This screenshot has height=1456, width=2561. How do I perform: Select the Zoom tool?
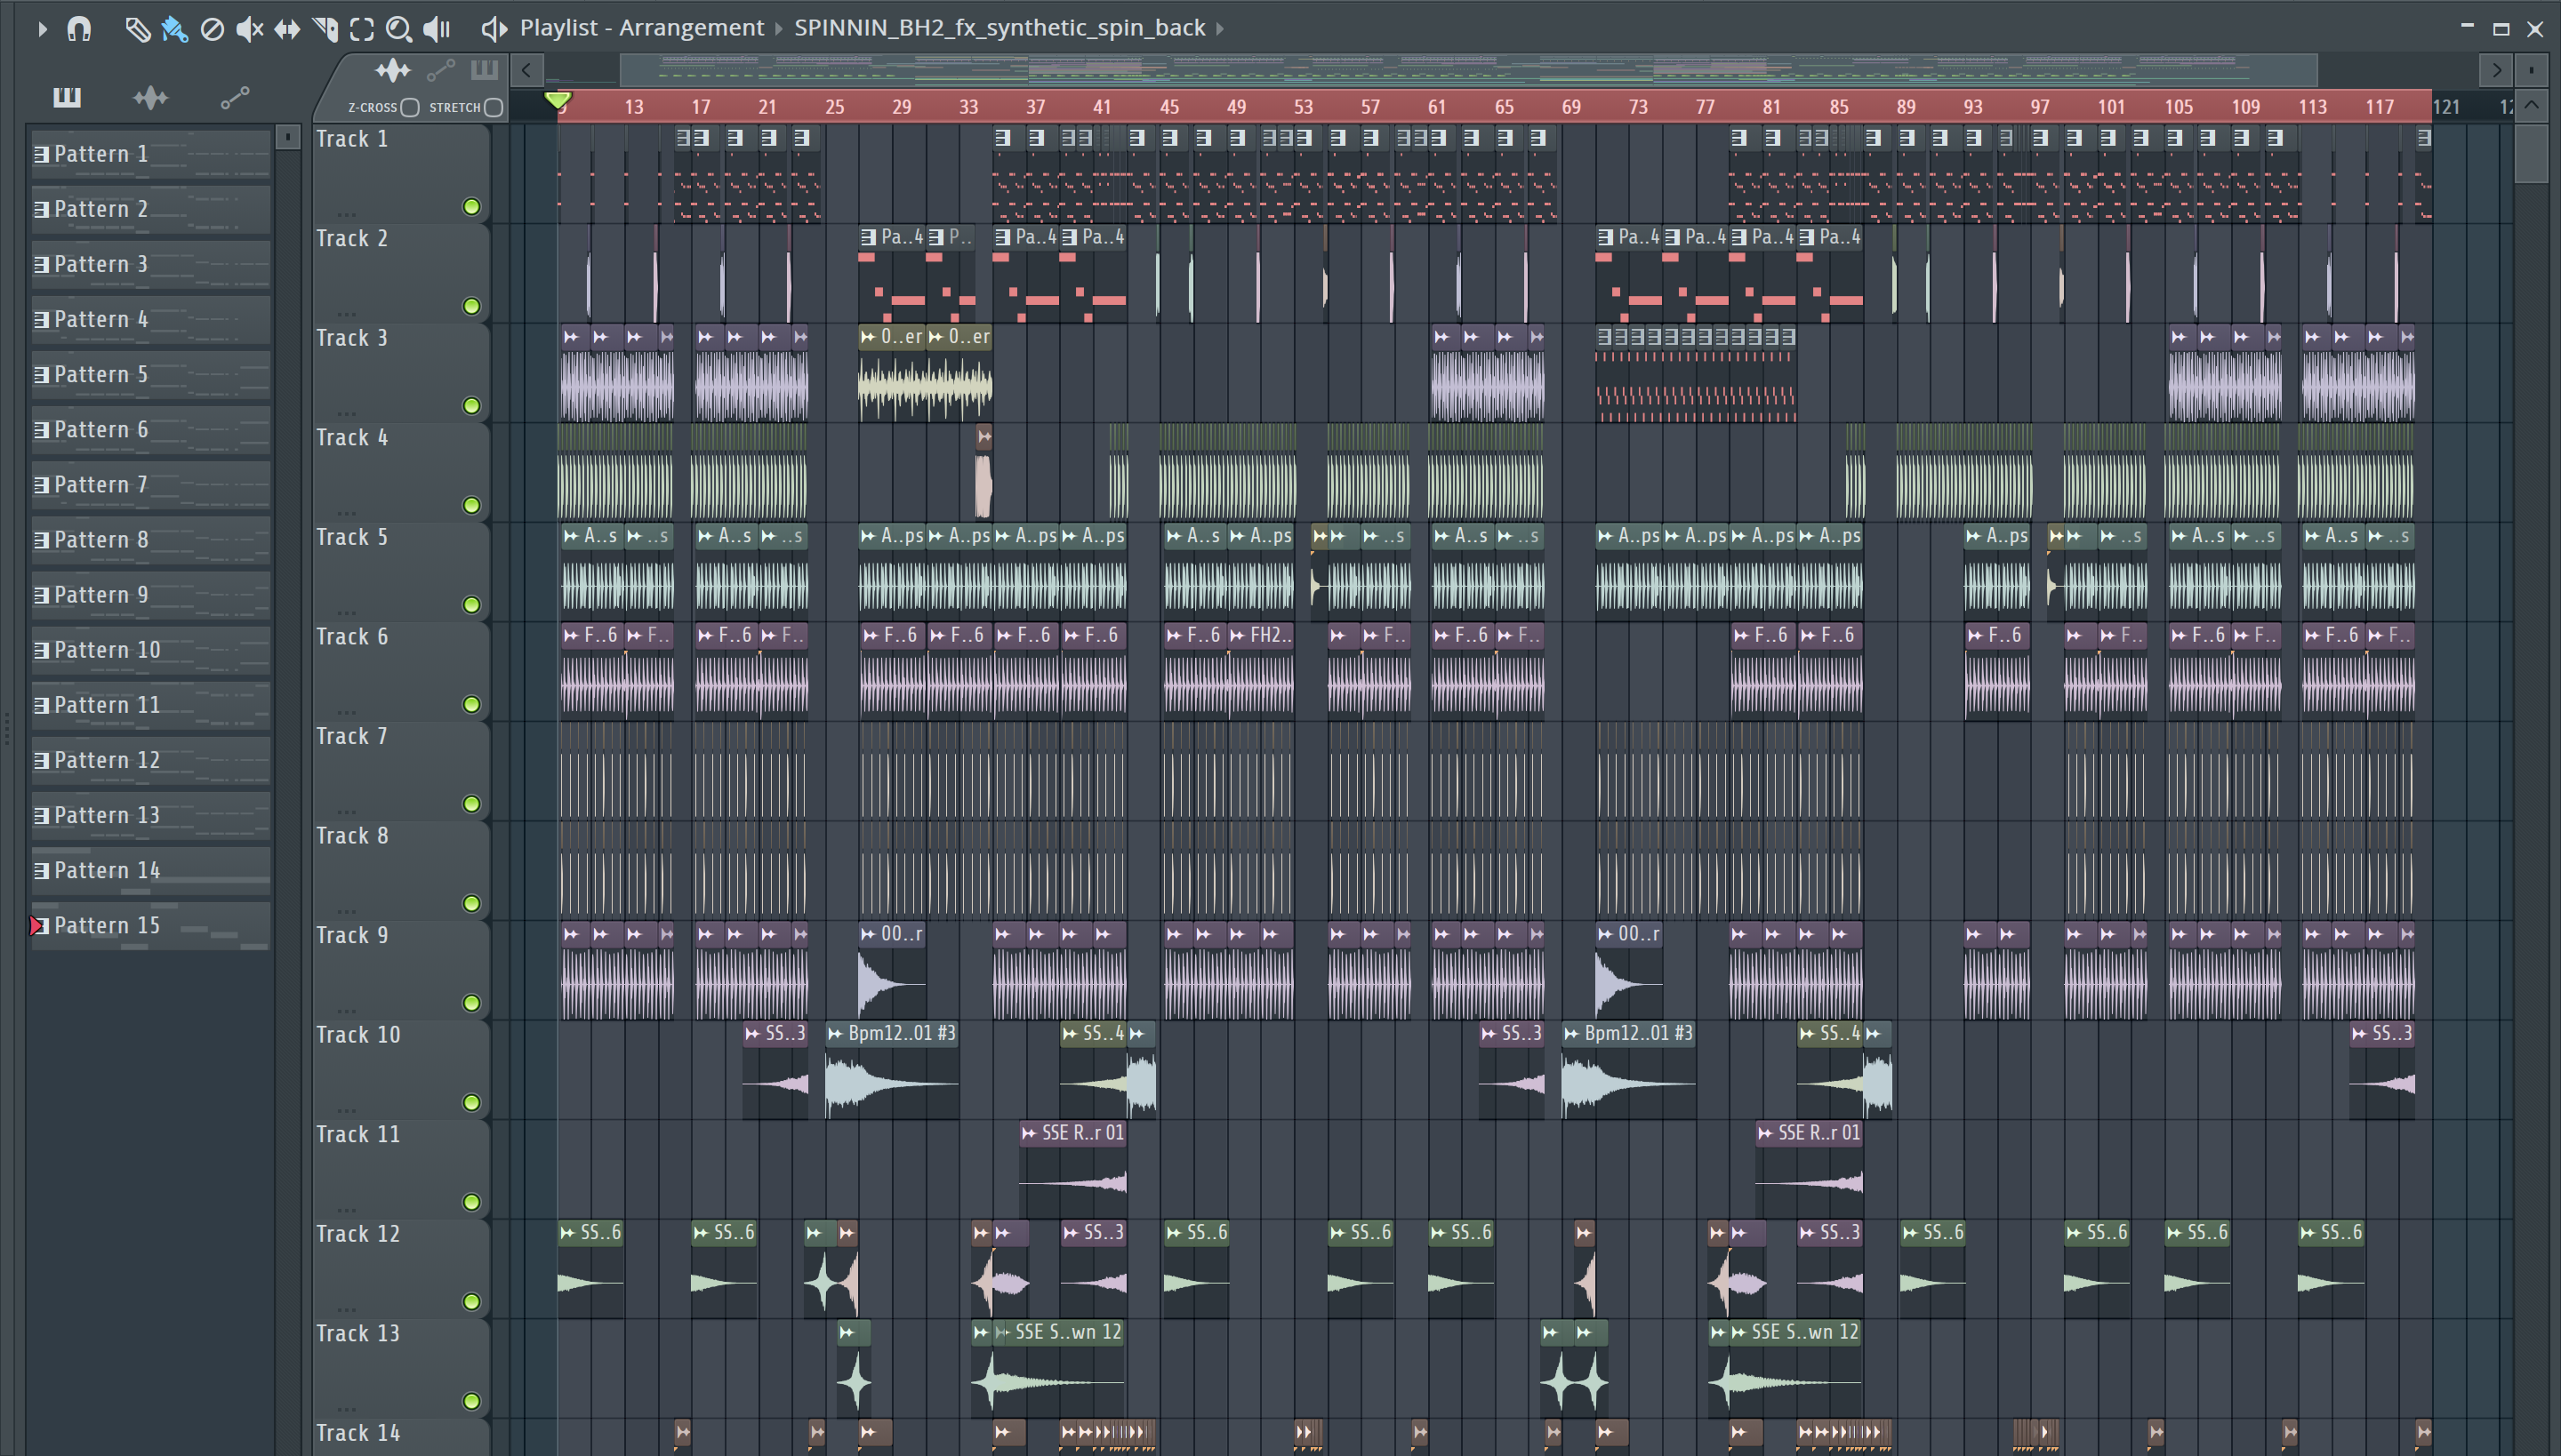coord(399,29)
